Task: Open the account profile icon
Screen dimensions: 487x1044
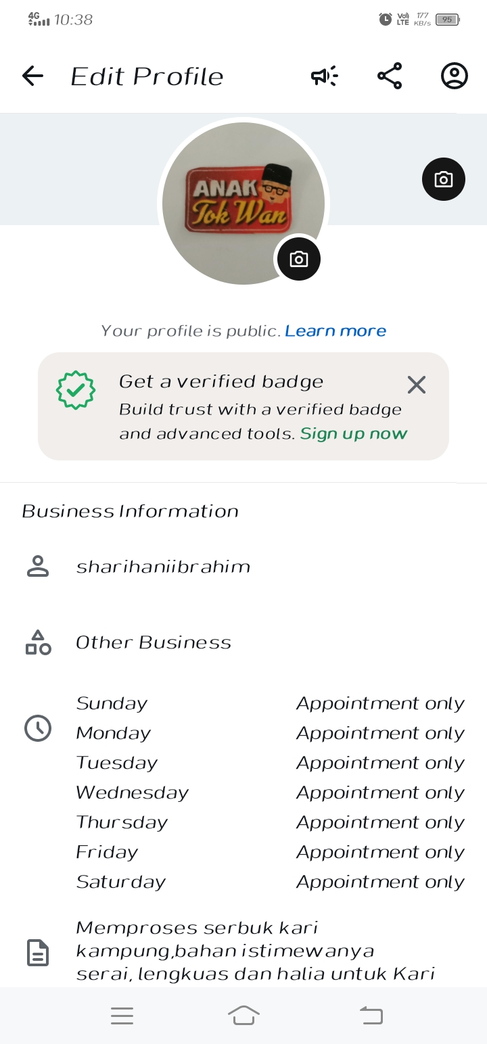Action: coord(455,76)
